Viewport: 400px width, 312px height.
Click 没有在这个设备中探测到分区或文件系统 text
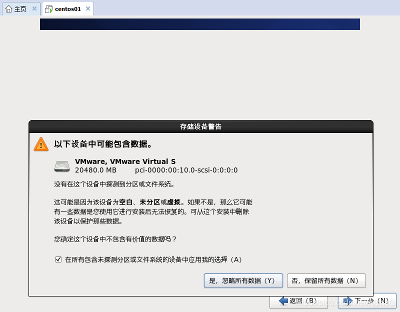[114, 184]
